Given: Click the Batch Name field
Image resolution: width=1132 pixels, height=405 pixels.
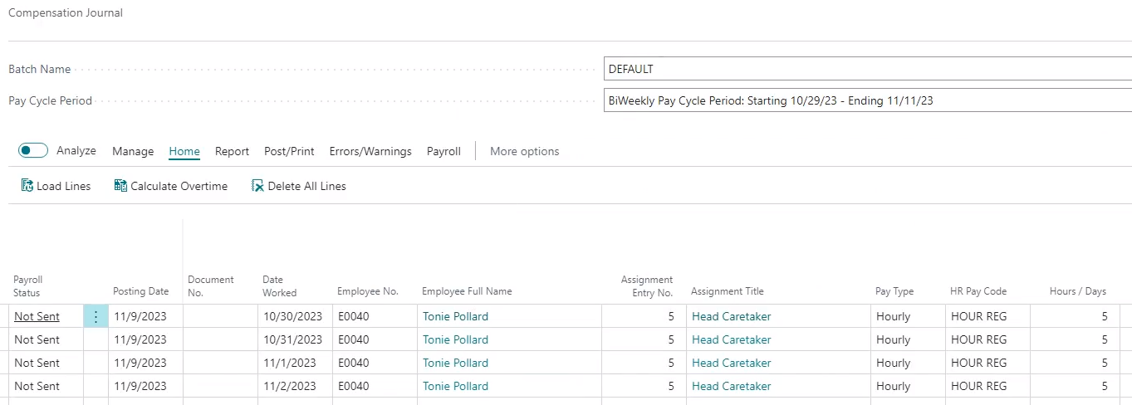Looking at the screenshot, I should pos(867,69).
